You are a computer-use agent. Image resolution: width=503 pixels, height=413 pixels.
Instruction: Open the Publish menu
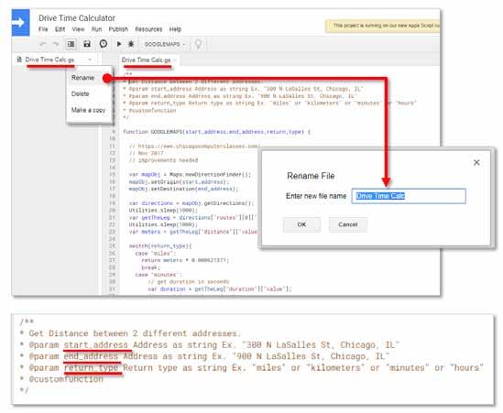point(118,29)
